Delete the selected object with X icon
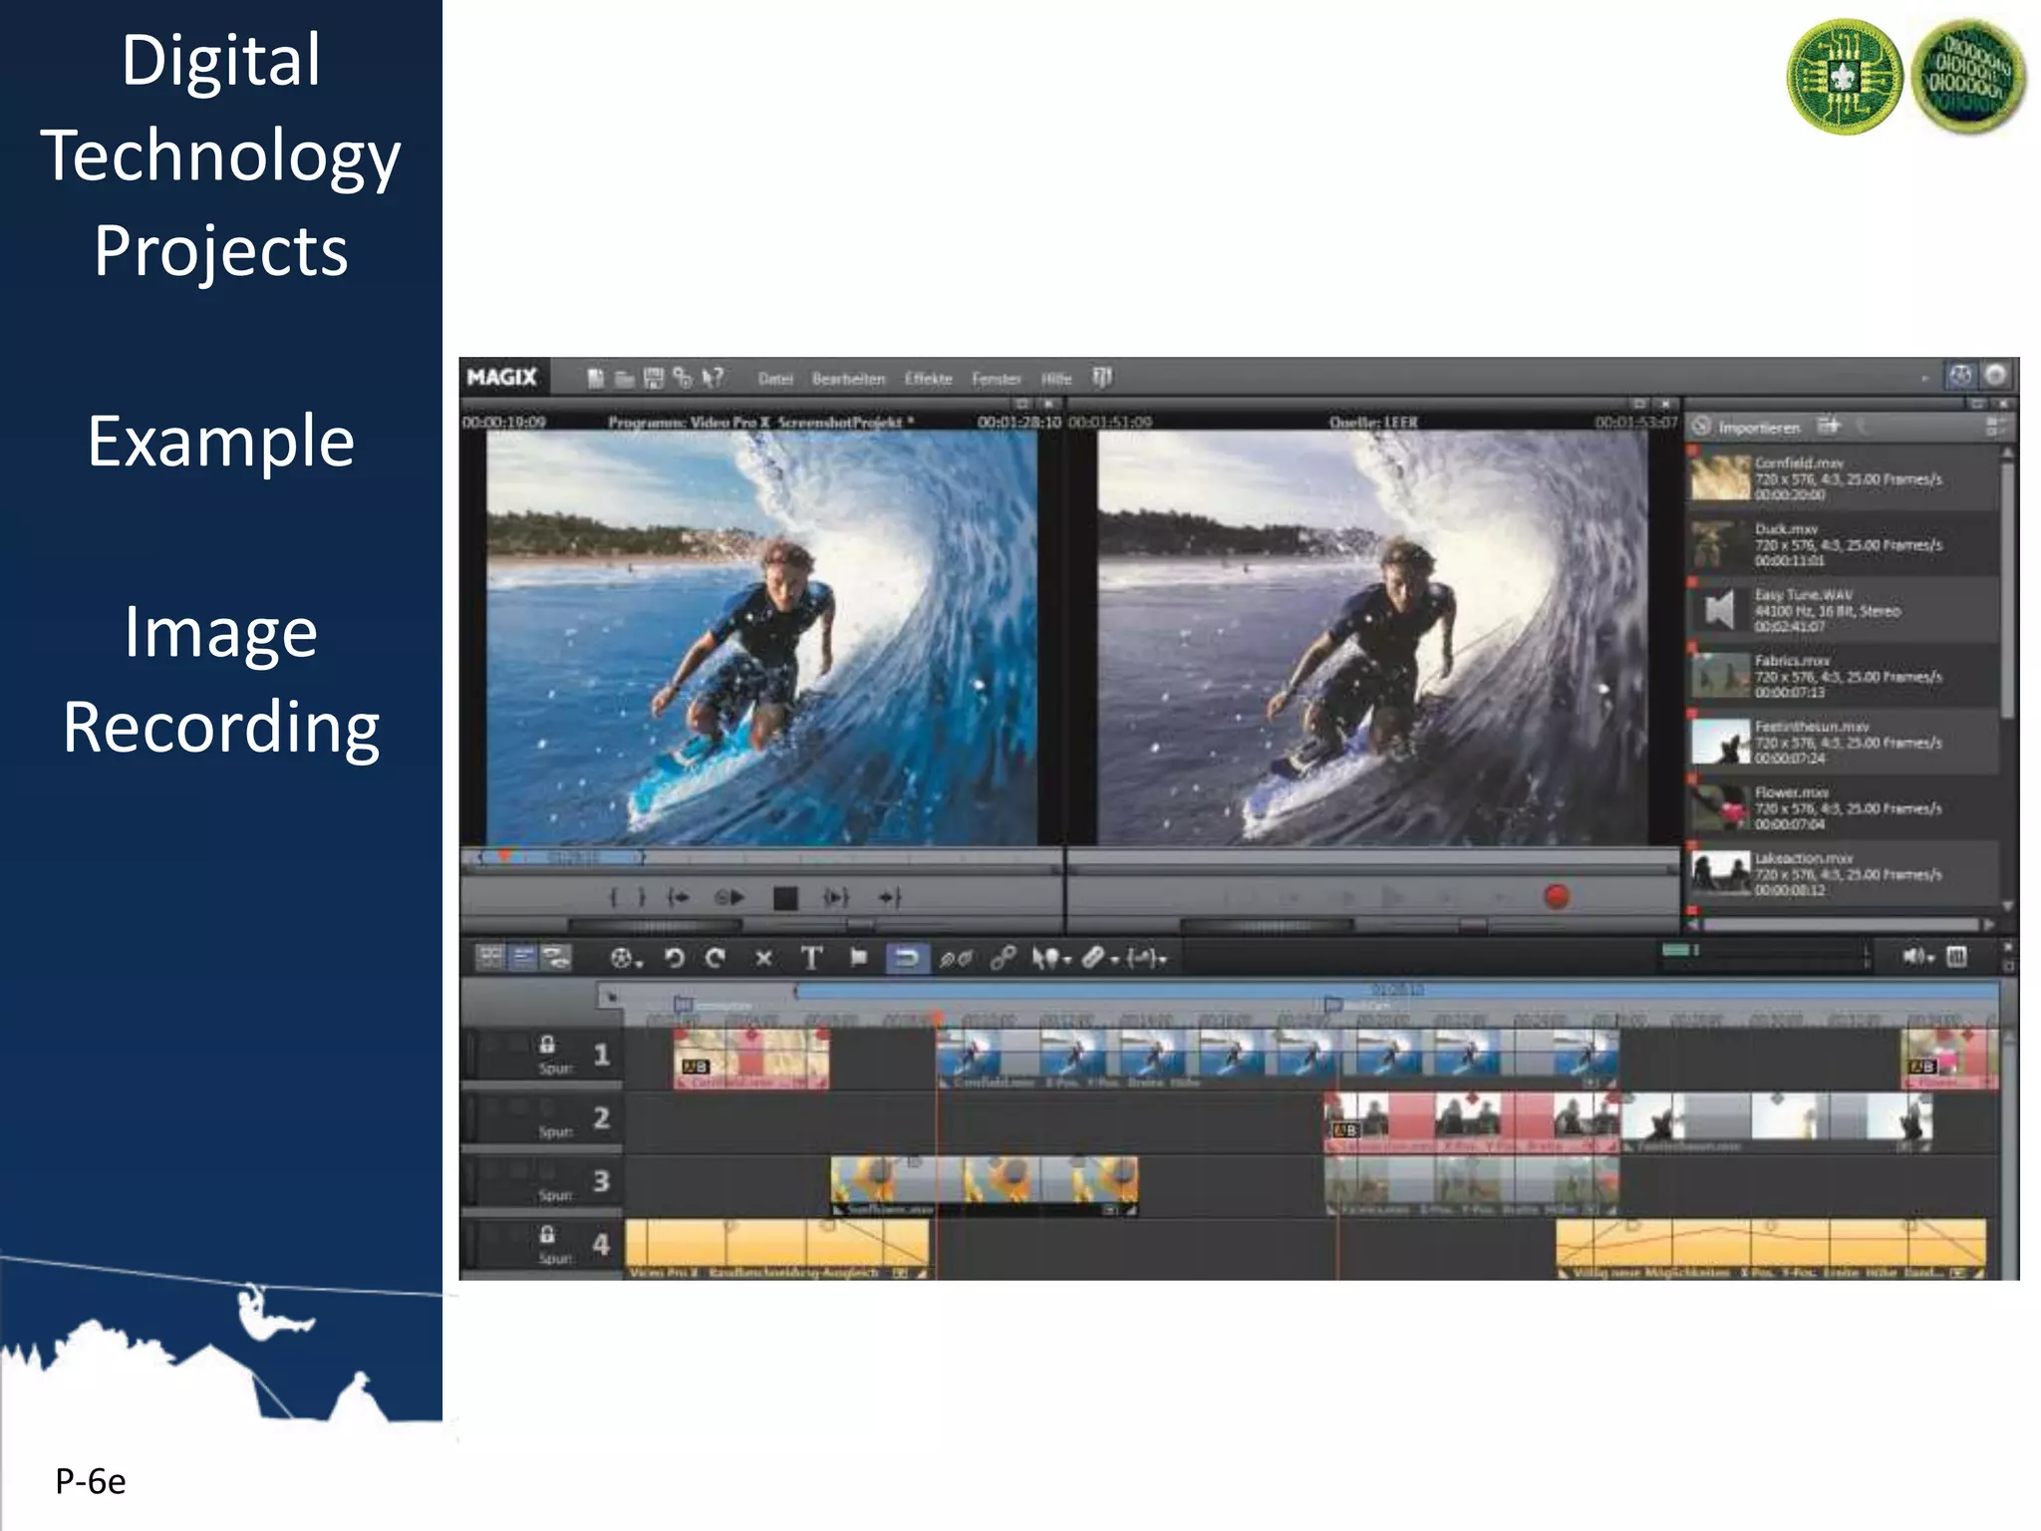Viewport: 2041px width, 1531px height. (763, 959)
